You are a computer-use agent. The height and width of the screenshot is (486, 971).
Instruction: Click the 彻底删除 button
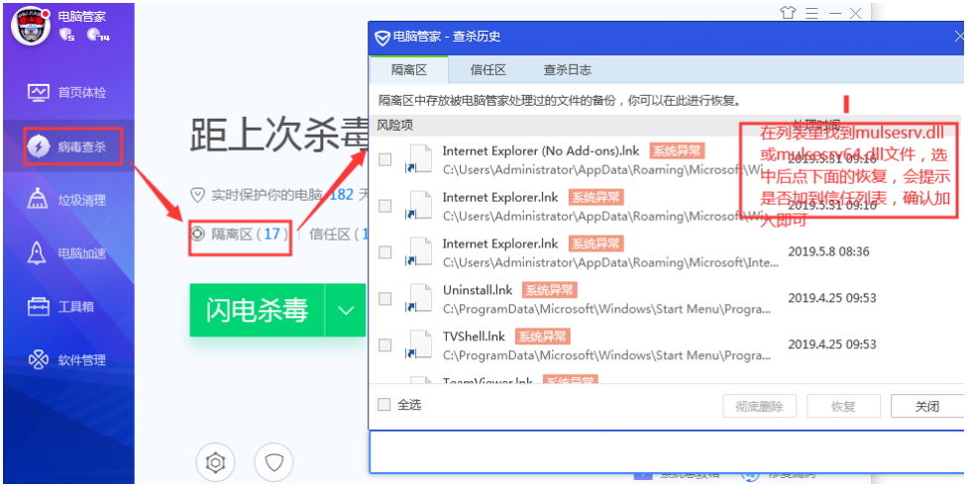click(x=759, y=406)
